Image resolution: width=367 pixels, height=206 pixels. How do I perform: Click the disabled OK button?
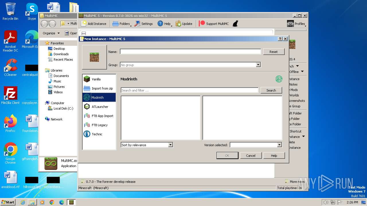[227, 156]
